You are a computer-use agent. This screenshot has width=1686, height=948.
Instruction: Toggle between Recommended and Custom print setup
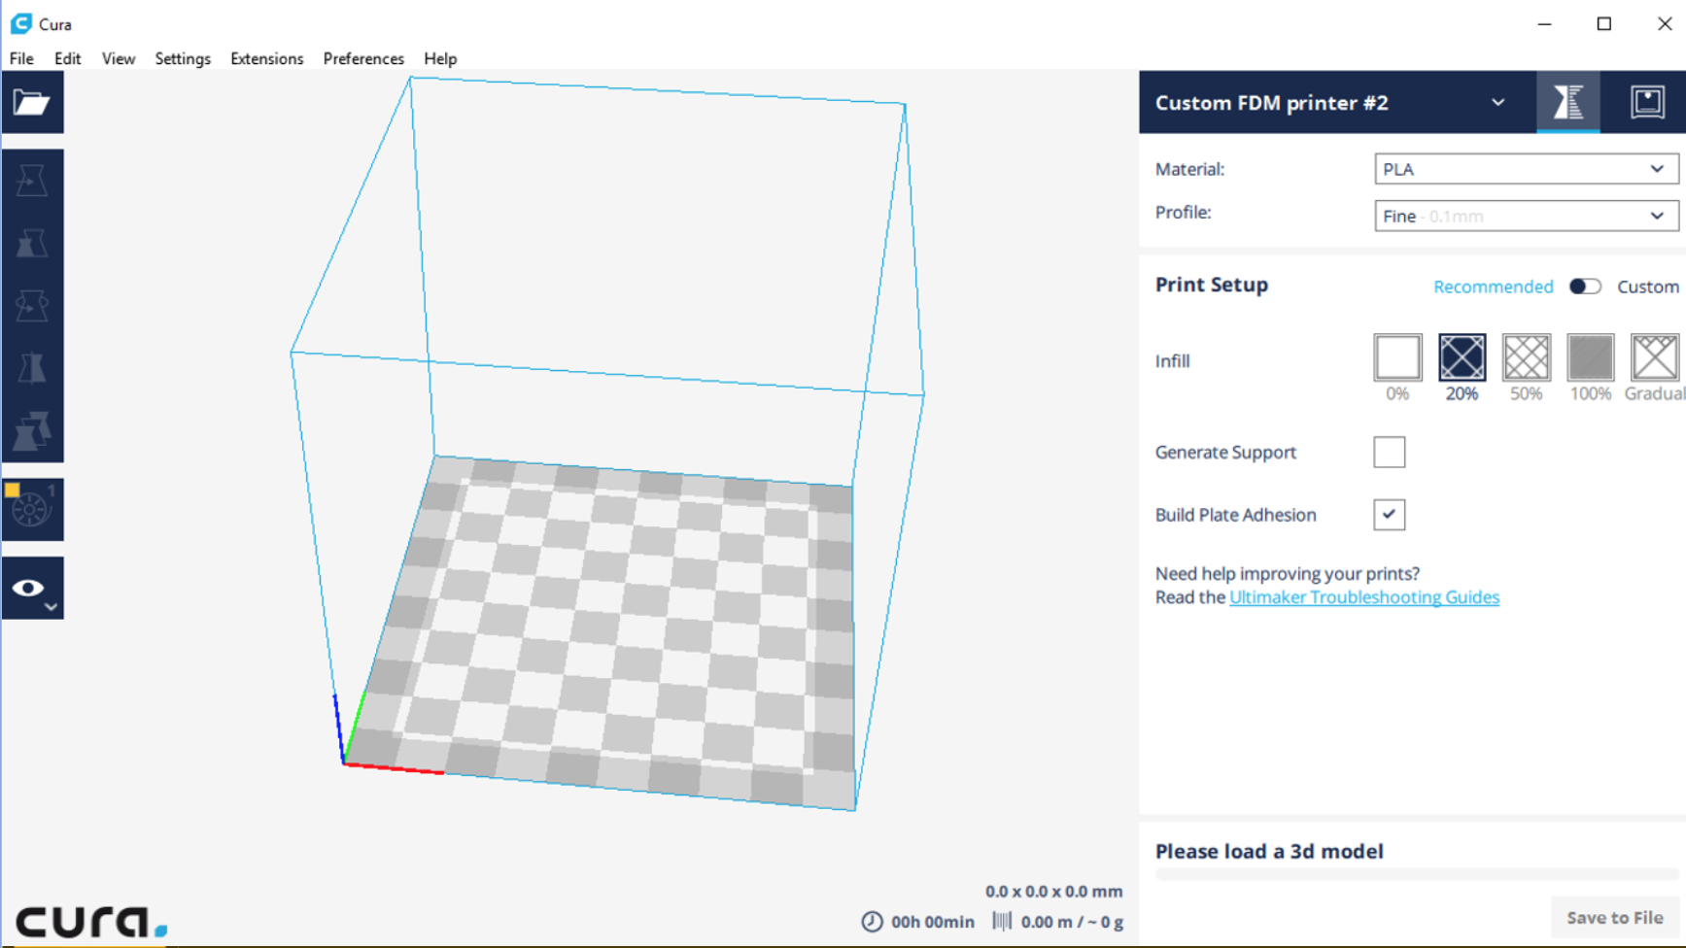[1585, 287]
